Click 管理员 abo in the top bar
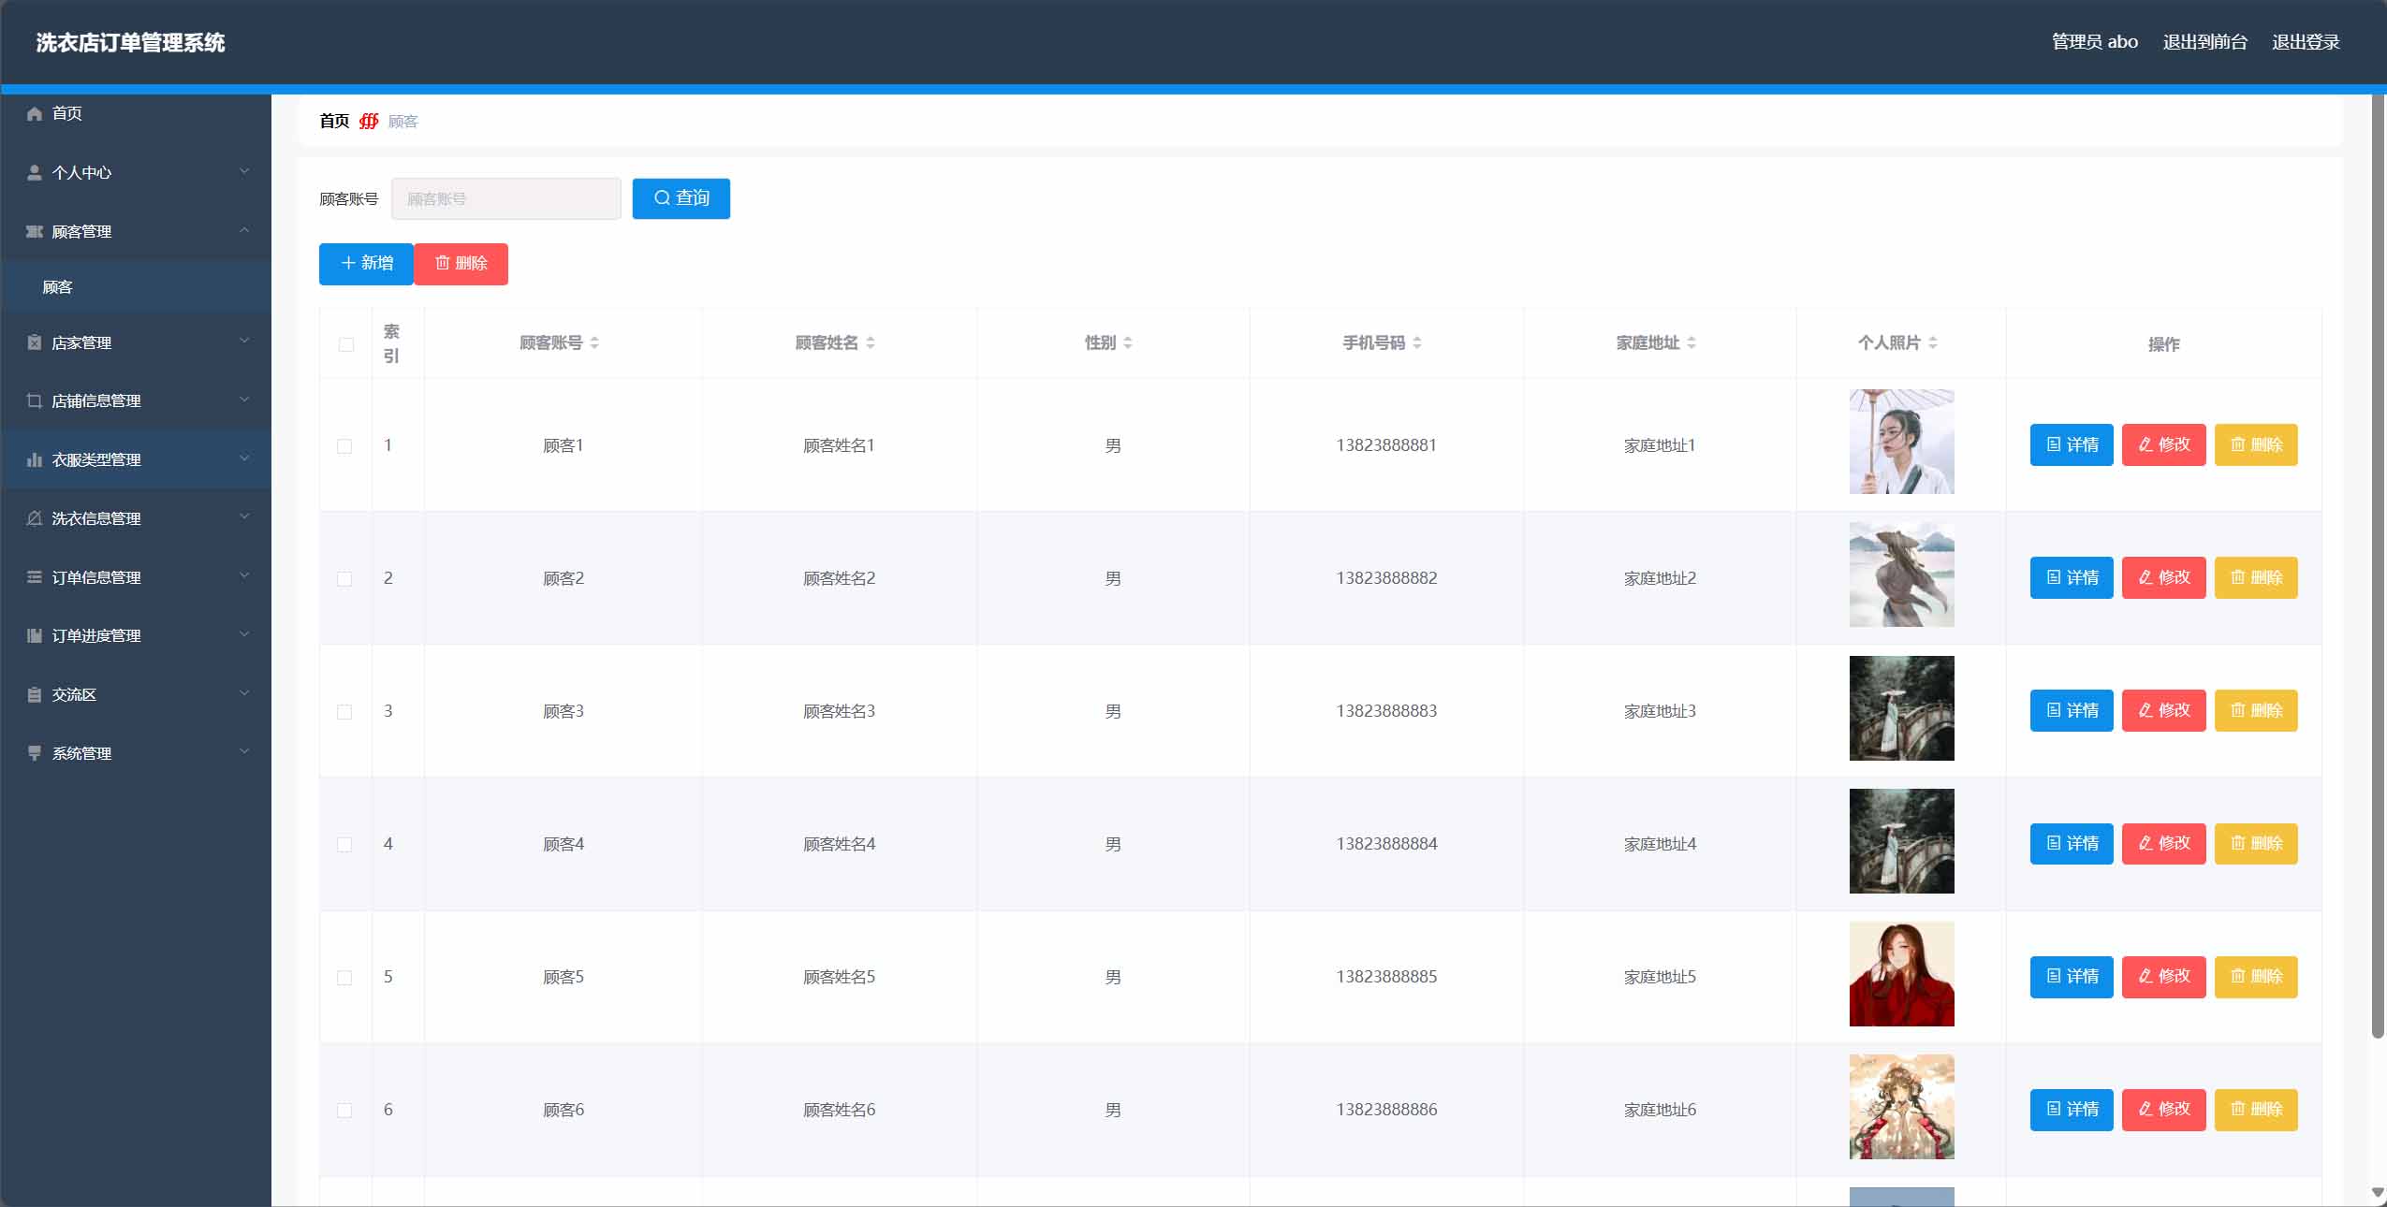 (2095, 42)
